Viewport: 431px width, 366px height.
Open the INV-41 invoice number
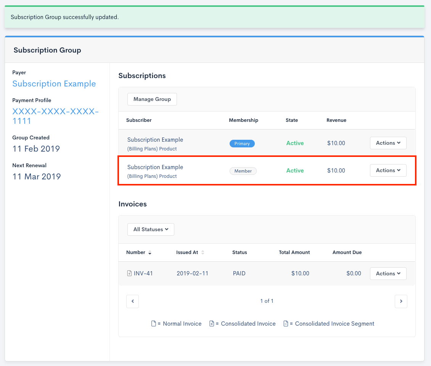pos(143,273)
